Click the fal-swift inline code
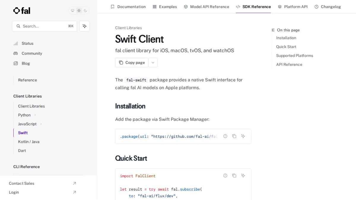 (136, 80)
